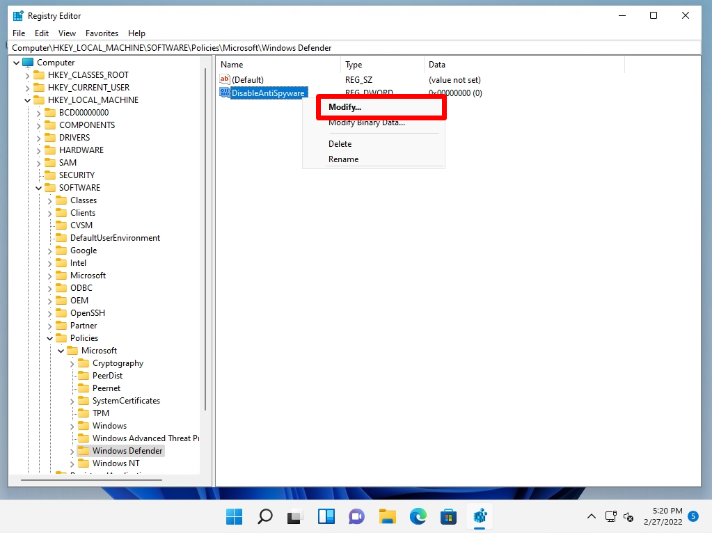Click the Registry Editor title bar icon
Image resolution: width=712 pixels, height=533 pixels.
tap(18, 16)
